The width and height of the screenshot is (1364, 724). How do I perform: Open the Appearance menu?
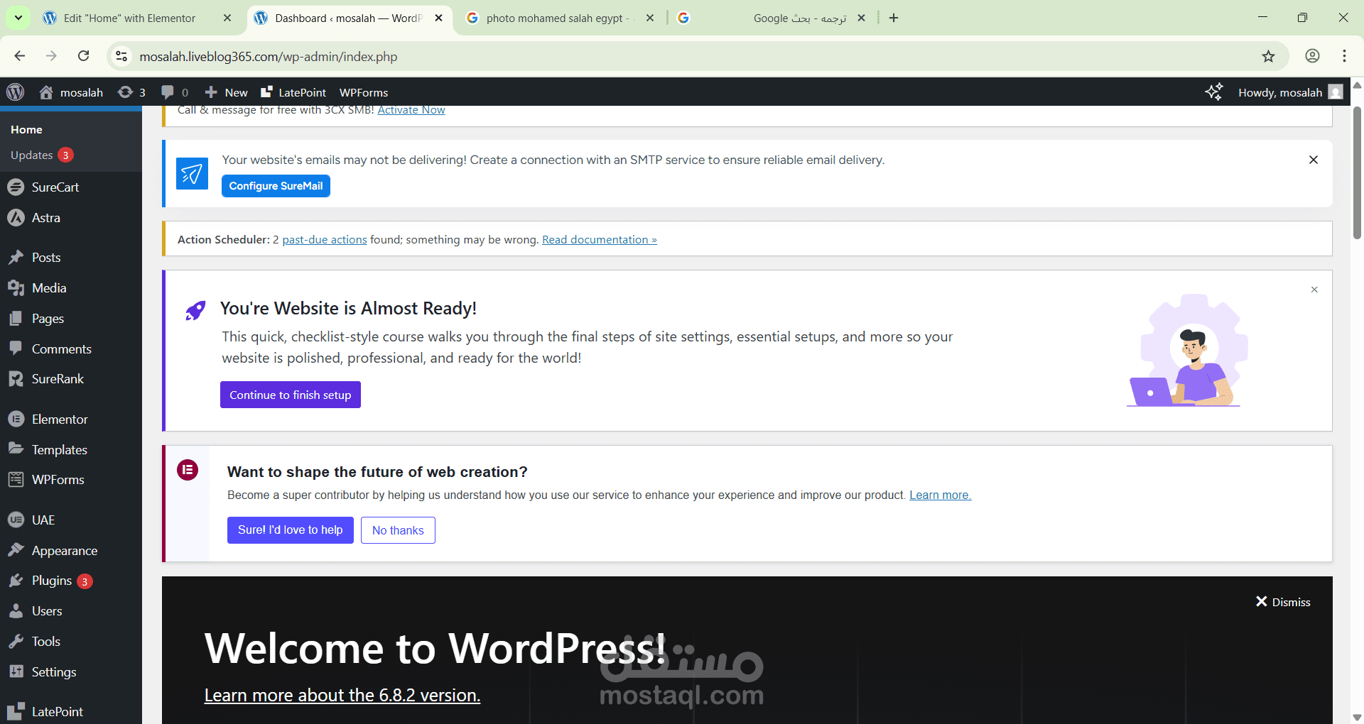click(71, 551)
